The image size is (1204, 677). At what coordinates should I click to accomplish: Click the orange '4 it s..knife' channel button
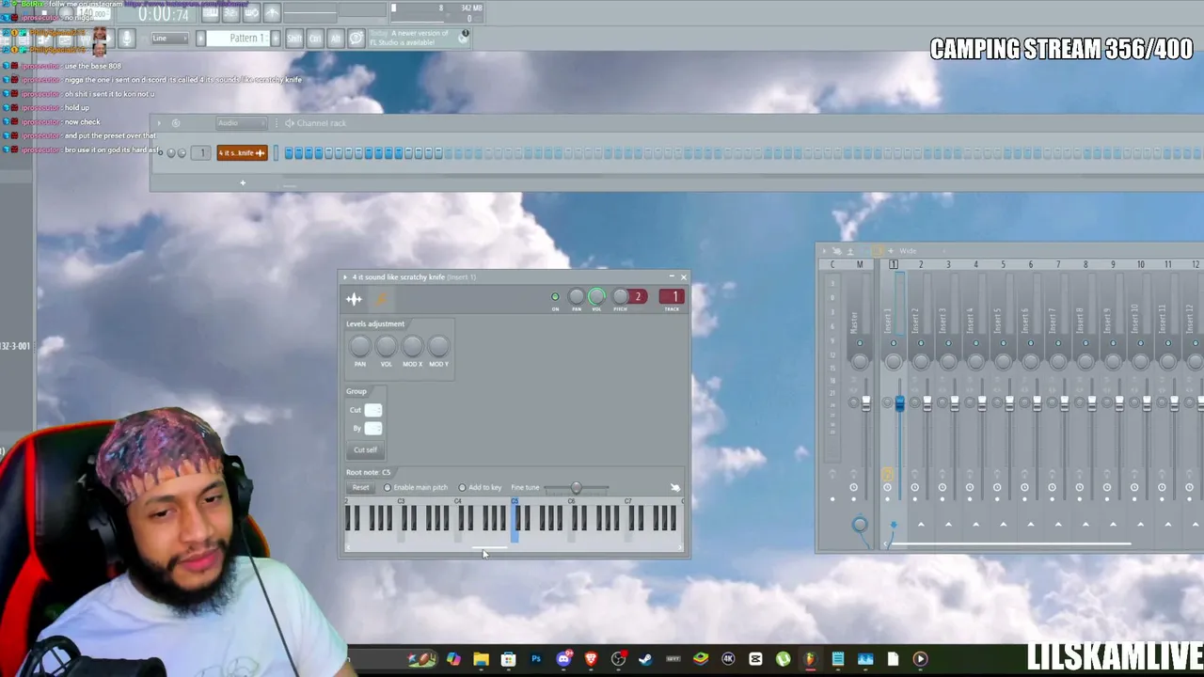pos(243,153)
